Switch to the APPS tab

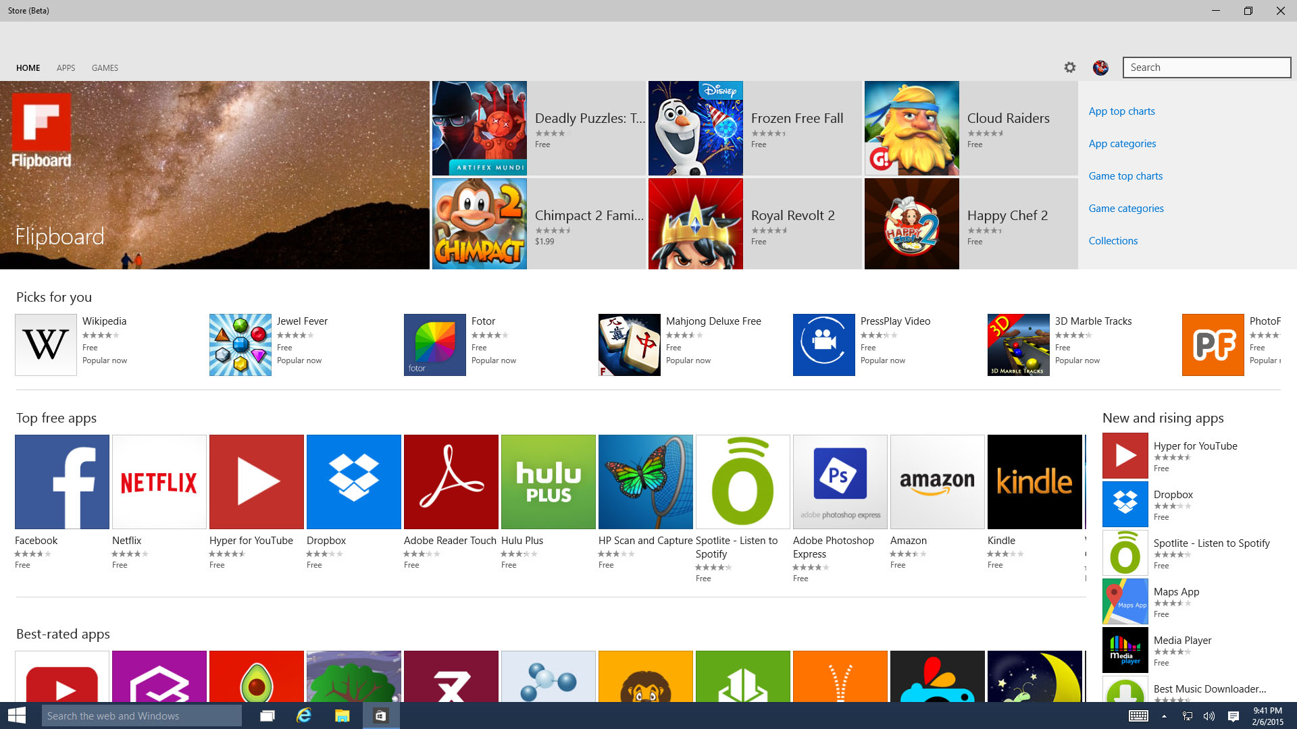tap(66, 68)
